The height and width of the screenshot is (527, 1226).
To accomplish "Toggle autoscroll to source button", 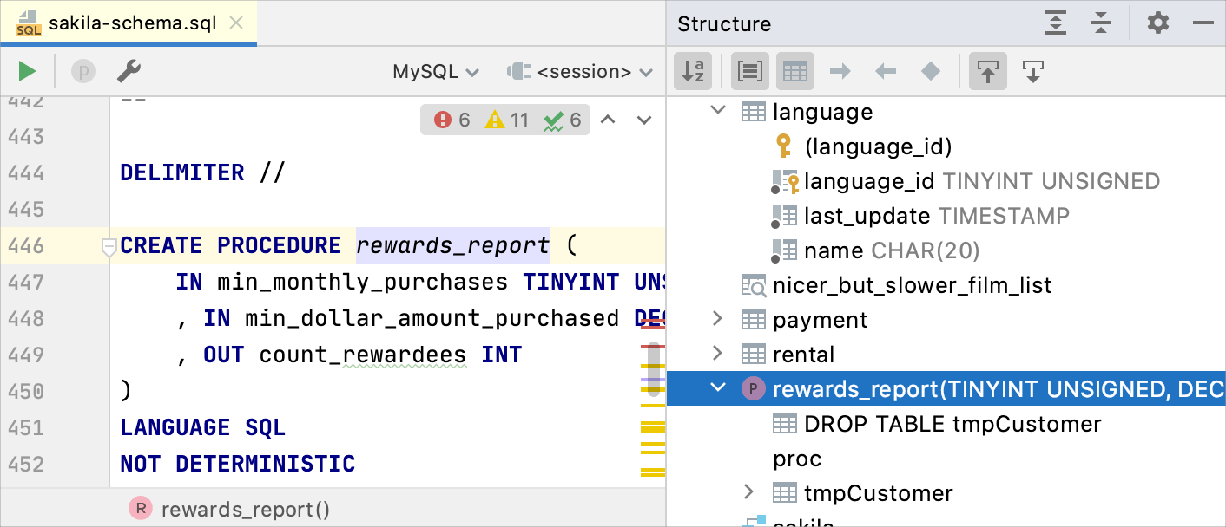I will tap(987, 72).
